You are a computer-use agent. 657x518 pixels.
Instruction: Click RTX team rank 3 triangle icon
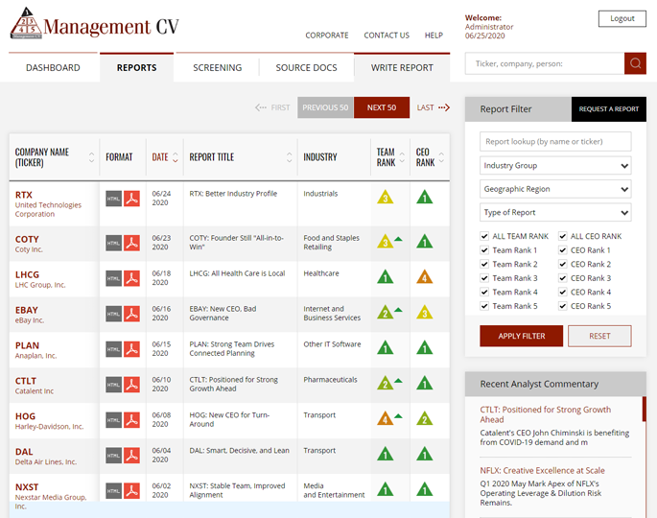pos(385,197)
